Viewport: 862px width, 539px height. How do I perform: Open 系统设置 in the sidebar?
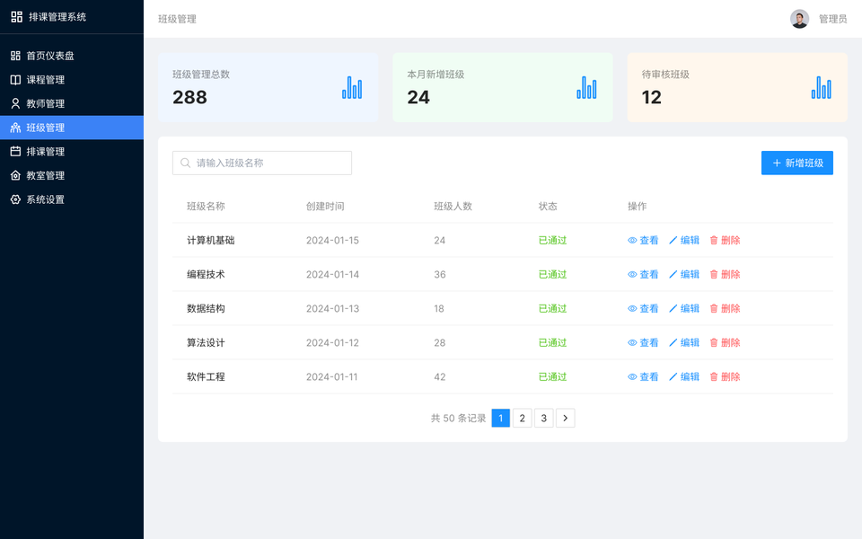tap(72, 199)
